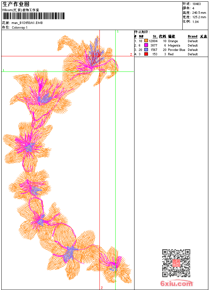Click the Powder Blue color swatch
The height and width of the screenshot is (290, 209).
(146, 50)
